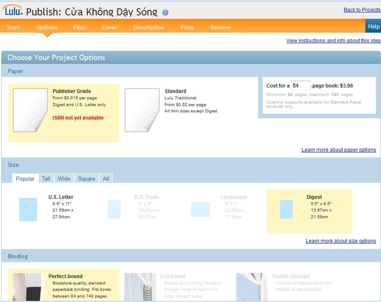This screenshot has height=302, width=381.
Task: Choose the U.S. Trade size swatch
Action: click(x=114, y=209)
